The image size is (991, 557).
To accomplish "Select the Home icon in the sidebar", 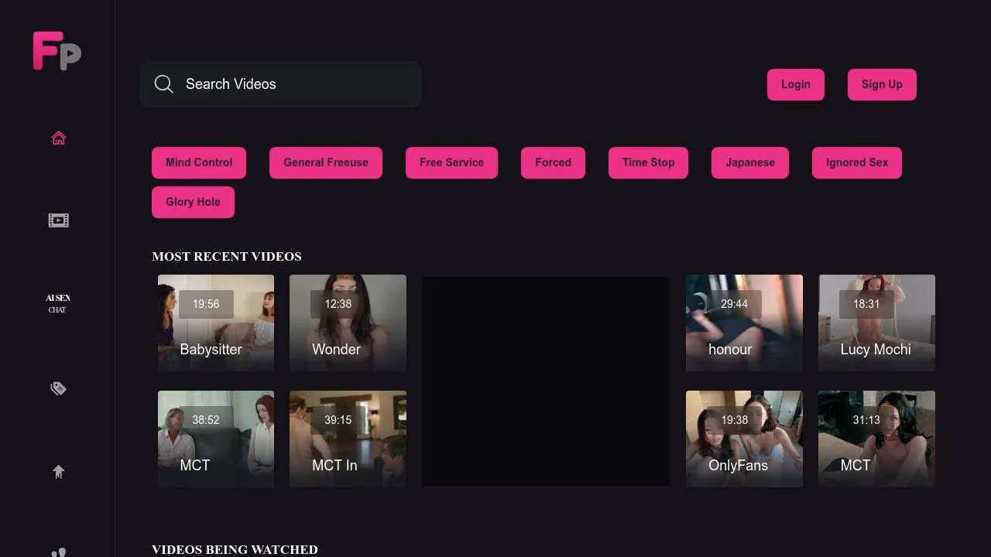I will point(58,137).
